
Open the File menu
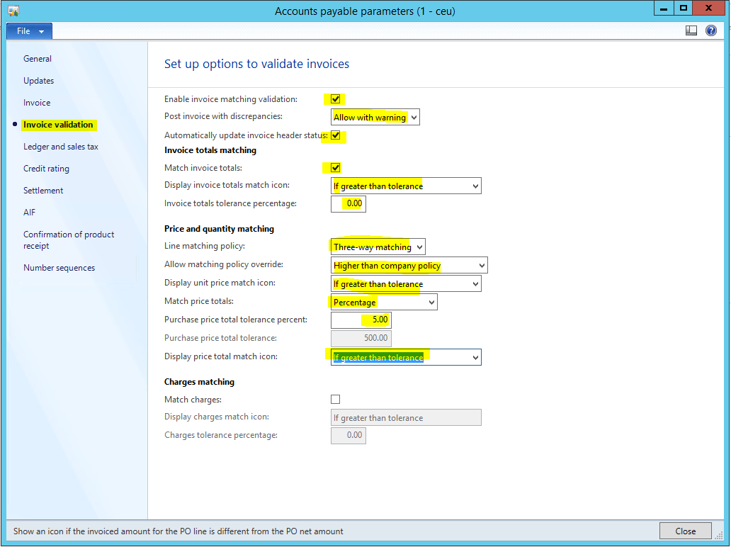29,31
